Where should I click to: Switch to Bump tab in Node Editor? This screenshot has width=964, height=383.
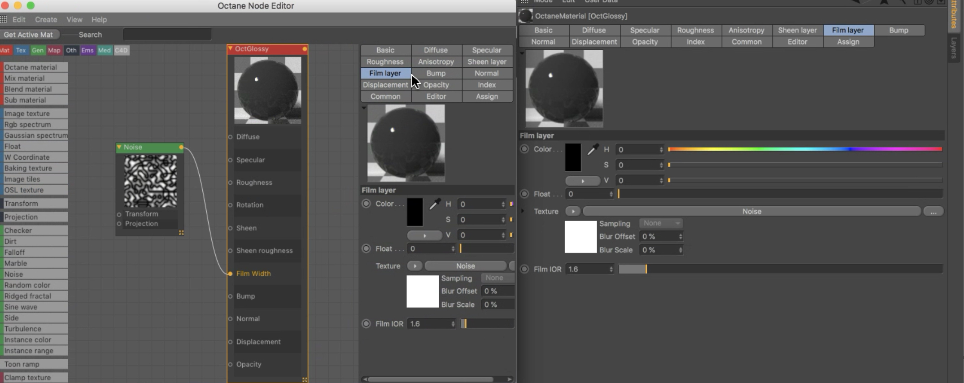[x=436, y=73]
